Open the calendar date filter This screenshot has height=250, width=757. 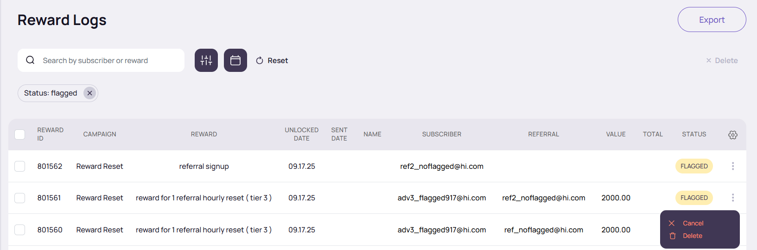(235, 60)
